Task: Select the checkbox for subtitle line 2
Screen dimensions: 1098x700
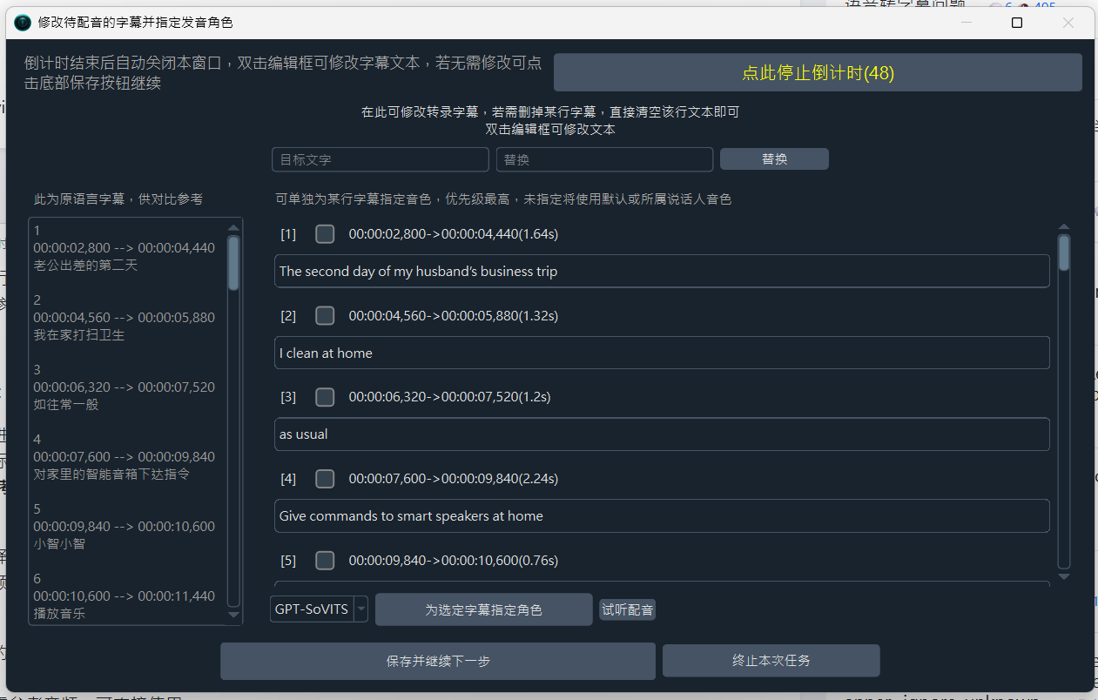Action: click(325, 315)
